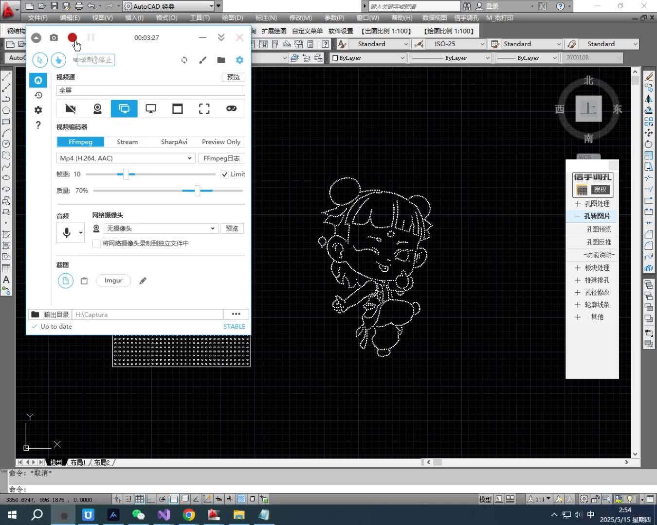Open AutoCAD 插入(I) menu
The width and height of the screenshot is (657, 525).
(x=134, y=17)
